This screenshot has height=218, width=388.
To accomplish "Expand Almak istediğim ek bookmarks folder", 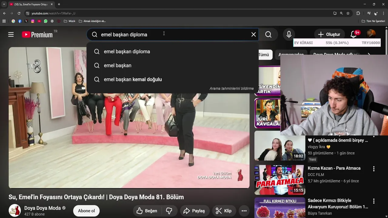I will click(x=92, y=21).
